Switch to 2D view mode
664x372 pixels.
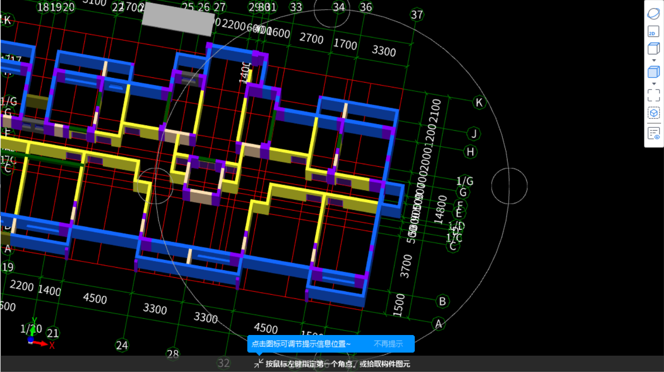point(653,32)
